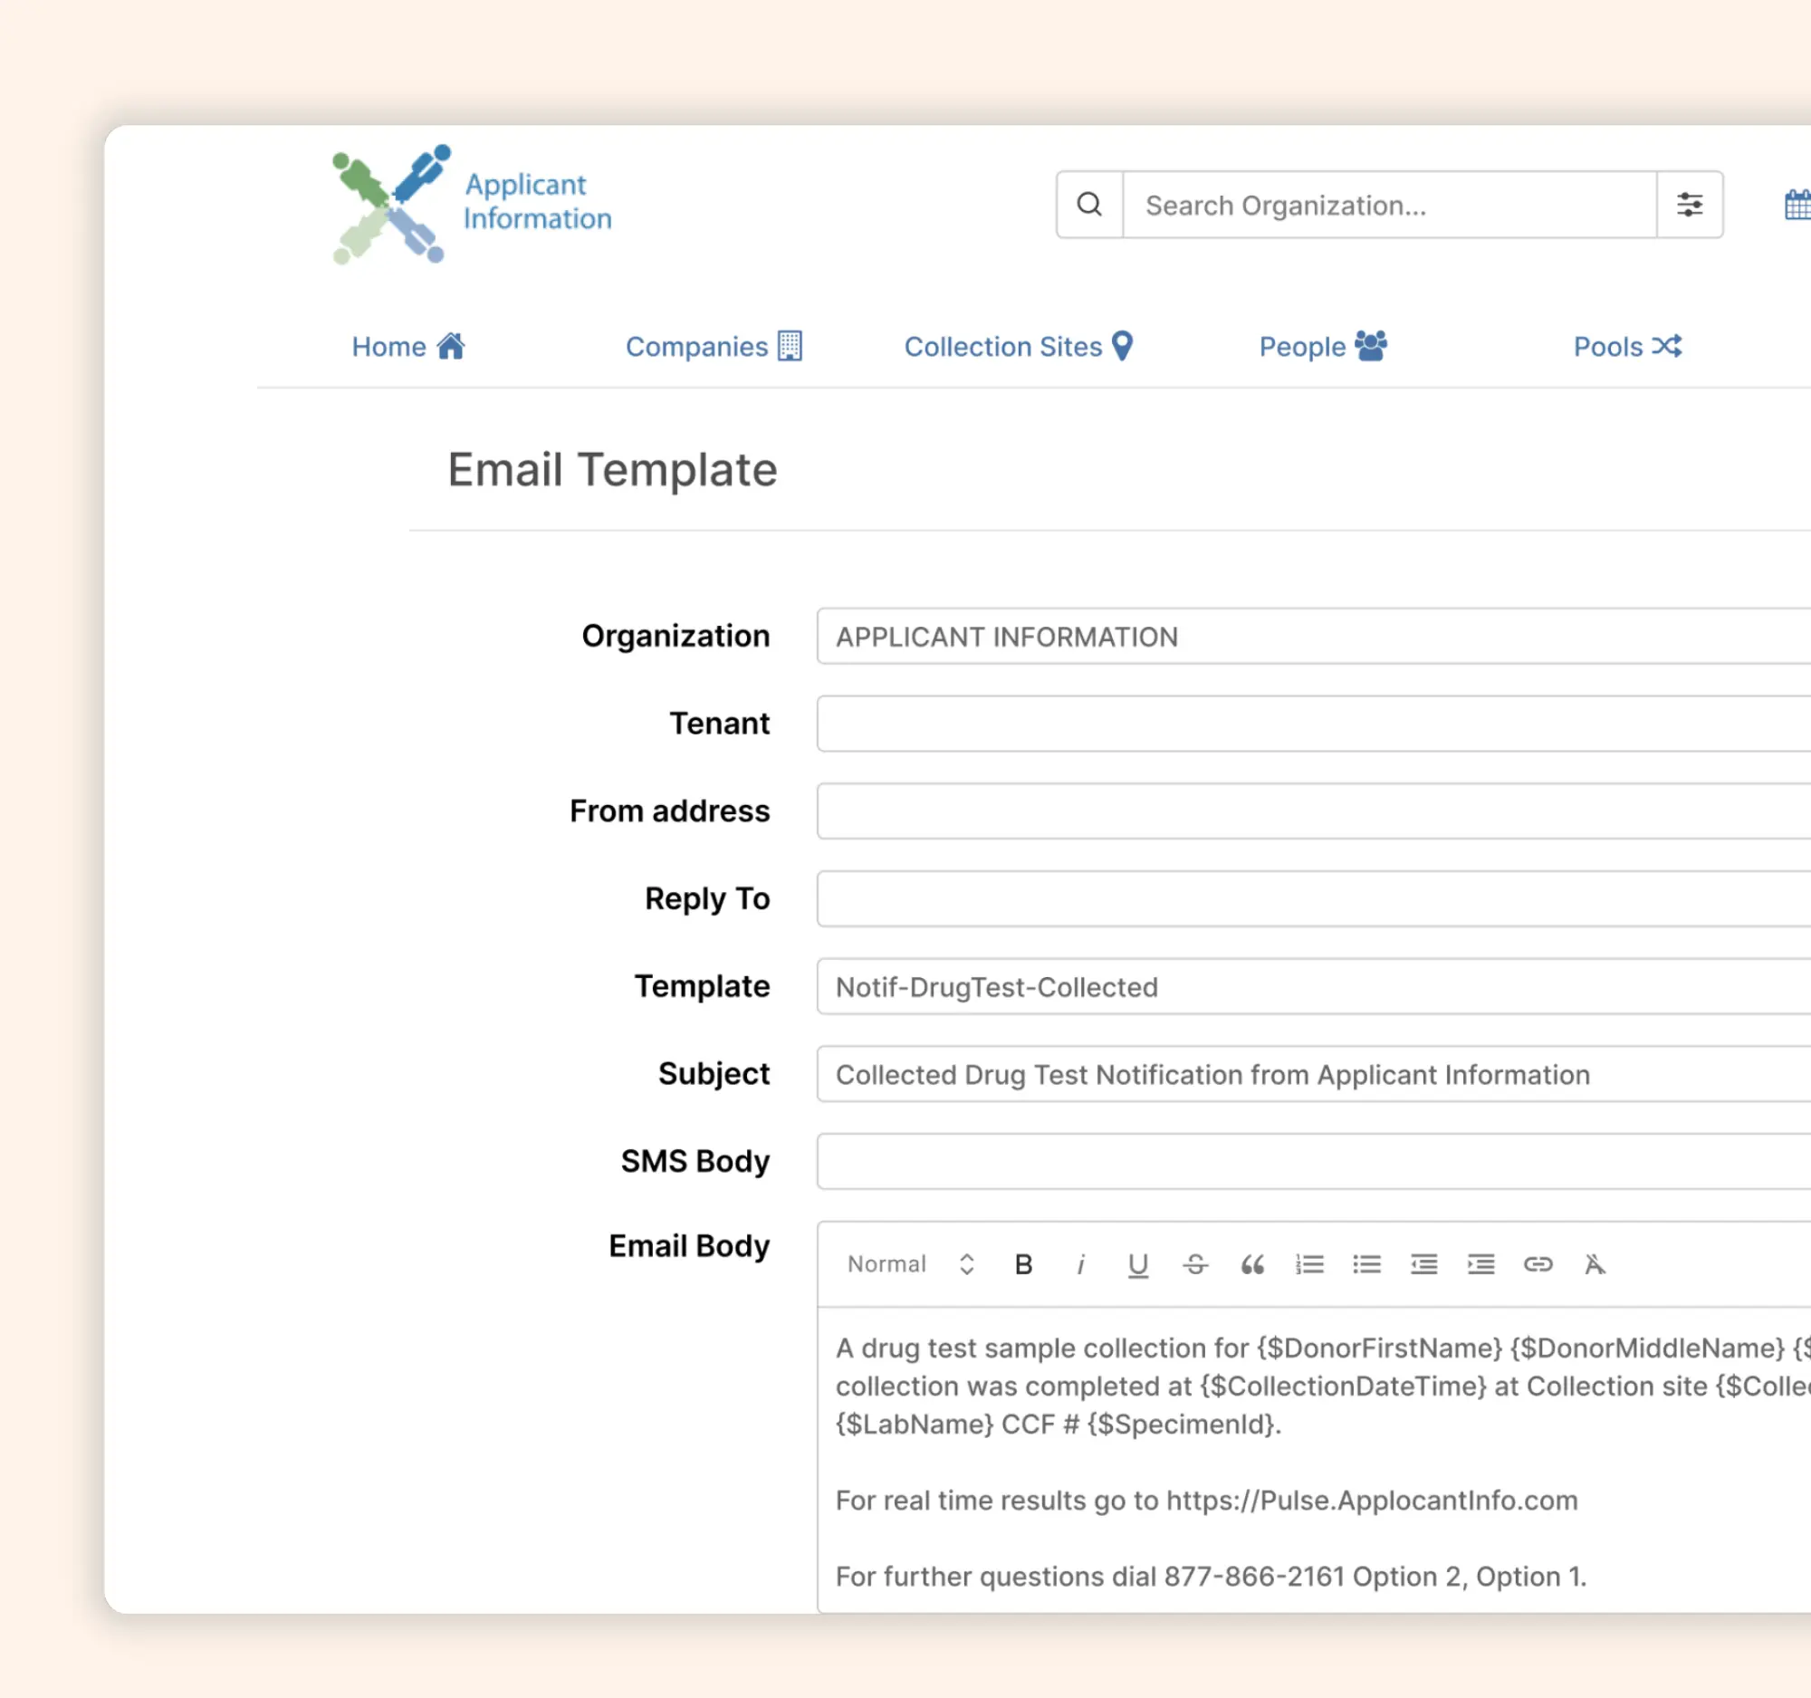Click the blockquote icon in Email Body toolbar

click(x=1252, y=1264)
